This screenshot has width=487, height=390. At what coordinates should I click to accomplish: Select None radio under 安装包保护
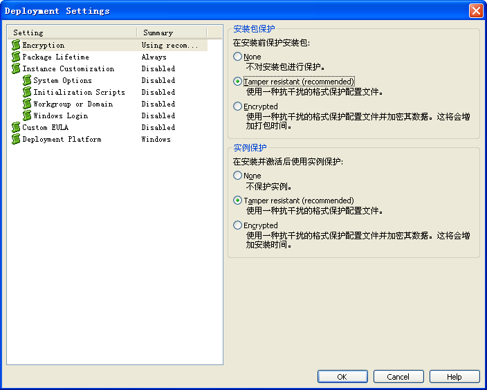pos(237,57)
